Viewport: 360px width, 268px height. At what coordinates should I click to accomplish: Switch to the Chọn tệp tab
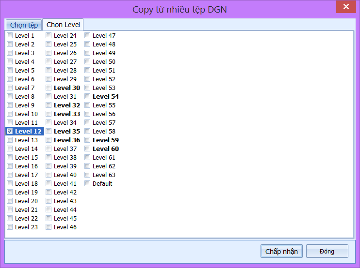click(x=24, y=25)
